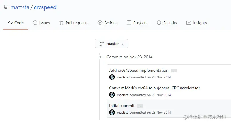Click the Insights graph icon
Image resolution: width=231 pixels, height=124 pixels.
click(189, 23)
